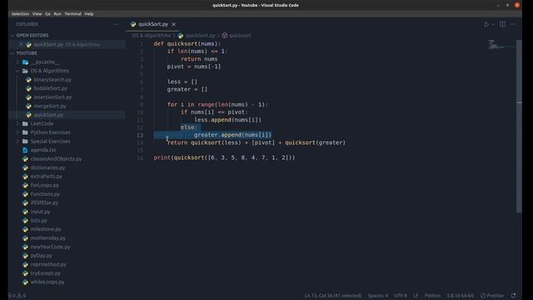The image size is (533, 300).
Task: Click Ln 13, Col 36 cursor position
Action: pos(333,296)
